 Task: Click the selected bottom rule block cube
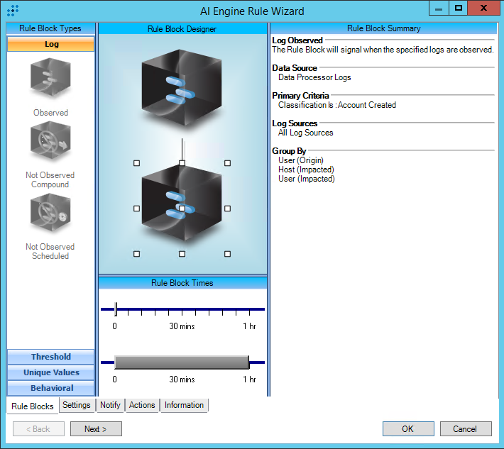(182, 209)
